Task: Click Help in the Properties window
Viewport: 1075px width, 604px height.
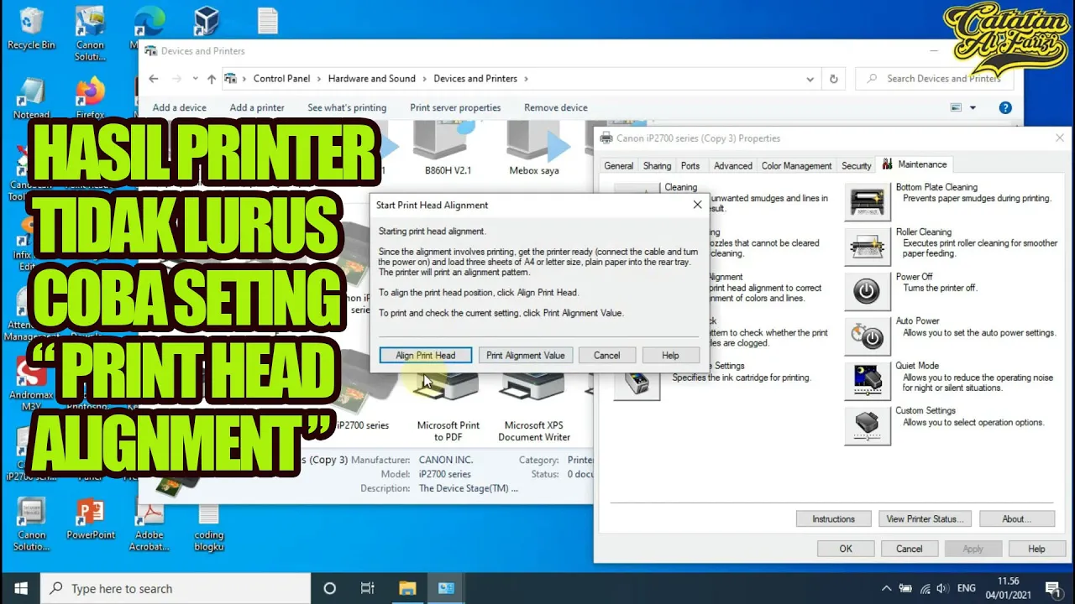Action: pos(1036,549)
